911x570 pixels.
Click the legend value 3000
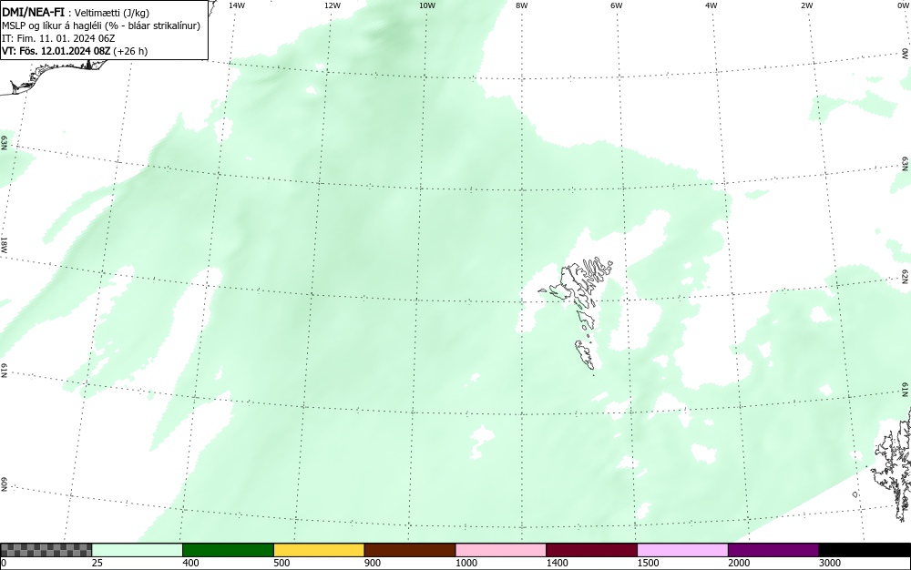point(830,563)
